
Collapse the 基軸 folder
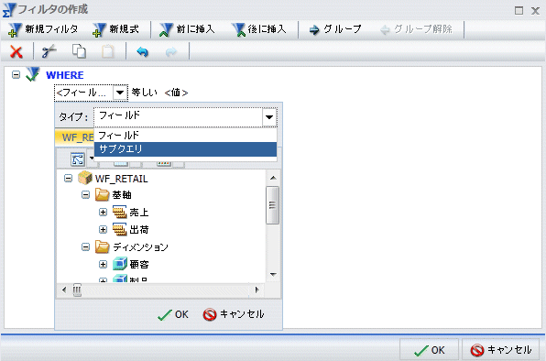coord(85,194)
